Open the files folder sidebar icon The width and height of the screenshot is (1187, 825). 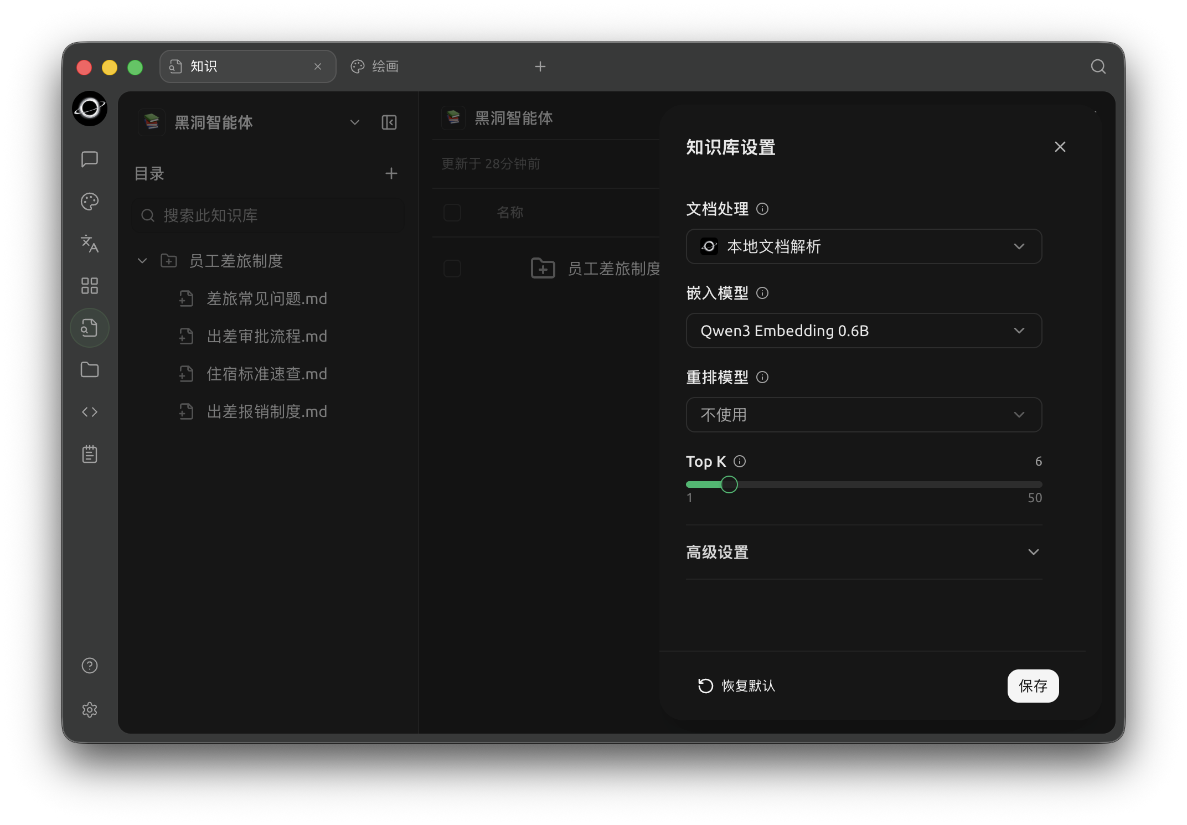point(90,370)
